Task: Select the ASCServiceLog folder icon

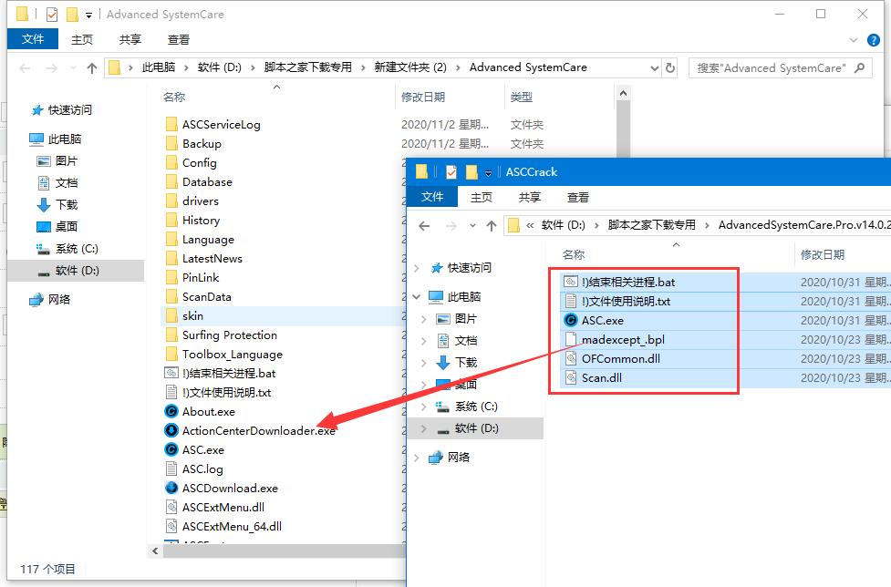Action: click(171, 124)
